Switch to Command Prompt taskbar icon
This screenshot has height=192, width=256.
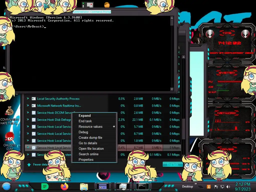142,186
